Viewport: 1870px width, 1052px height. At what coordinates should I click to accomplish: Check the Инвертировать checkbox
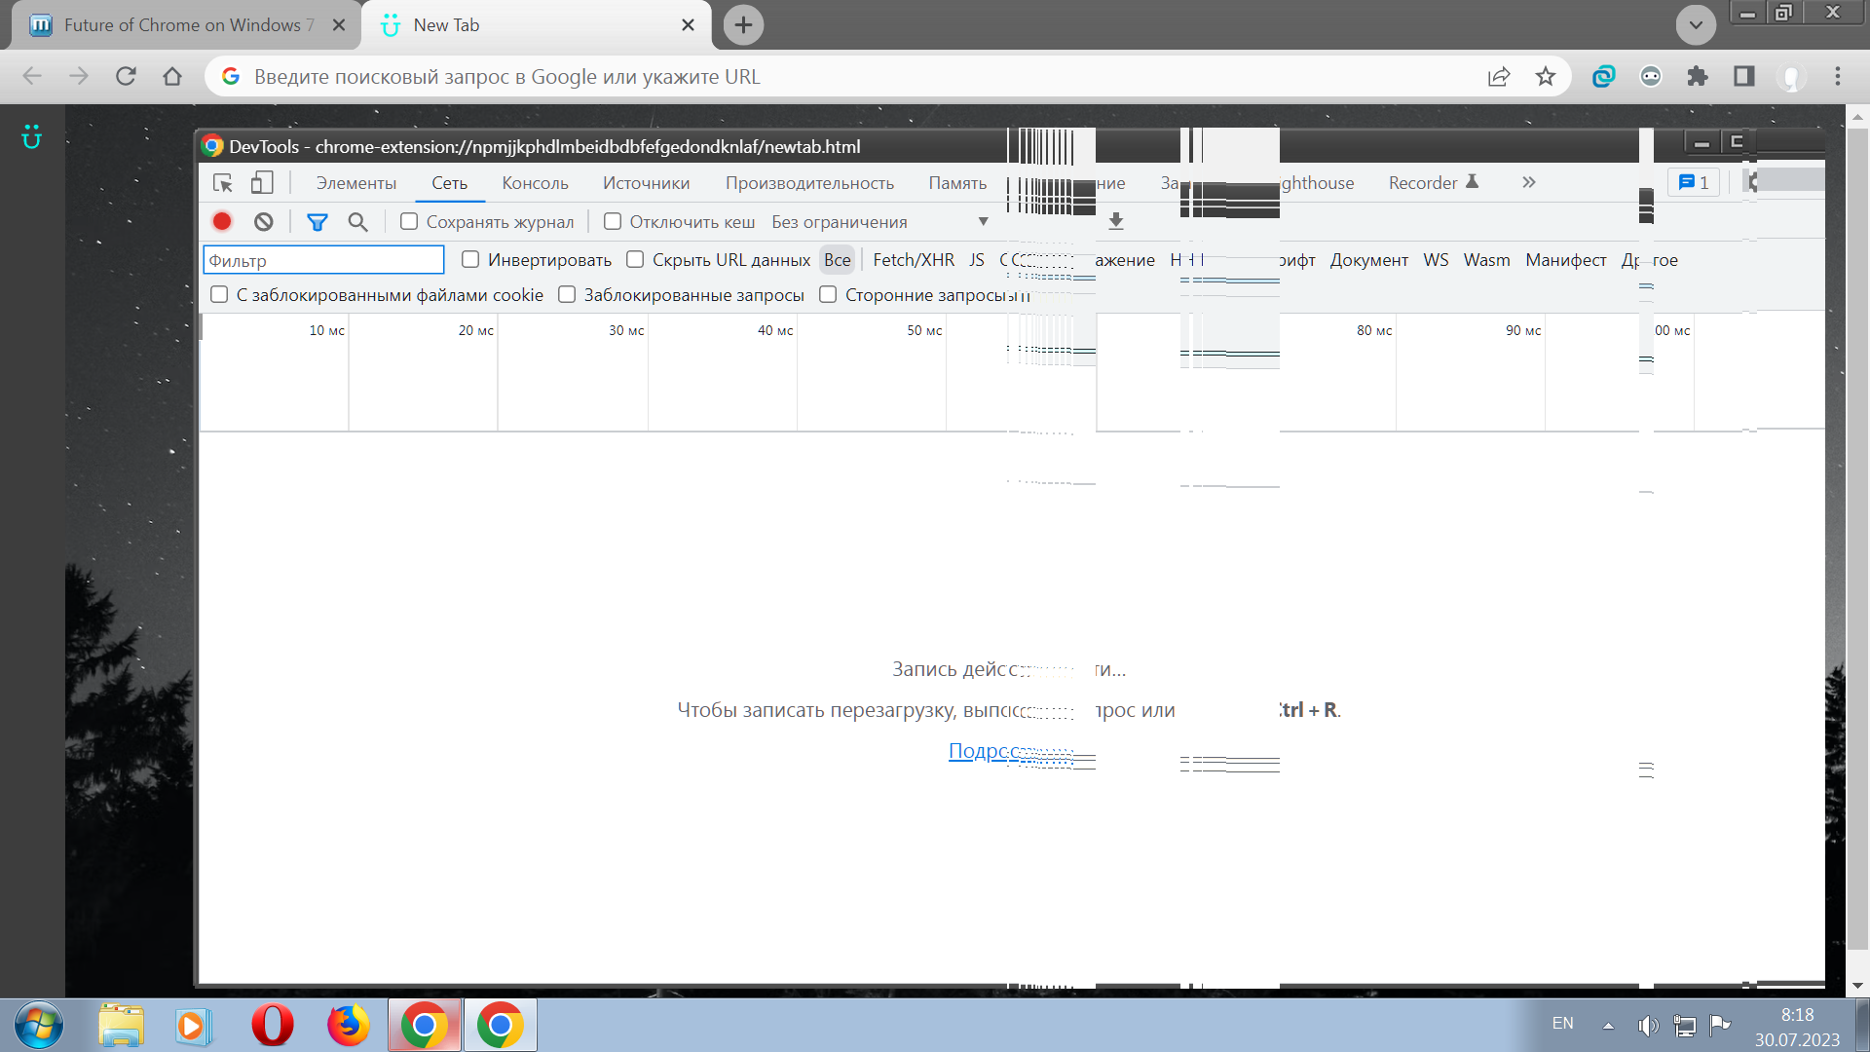pos(470,260)
